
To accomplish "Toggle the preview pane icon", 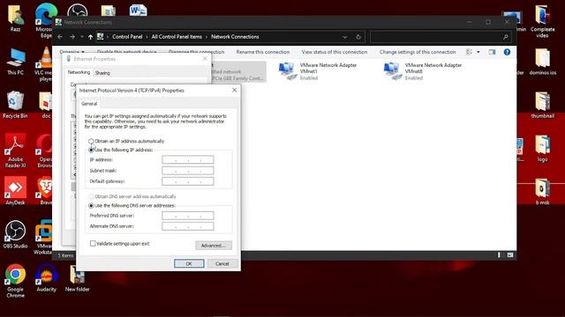I will point(492,52).
